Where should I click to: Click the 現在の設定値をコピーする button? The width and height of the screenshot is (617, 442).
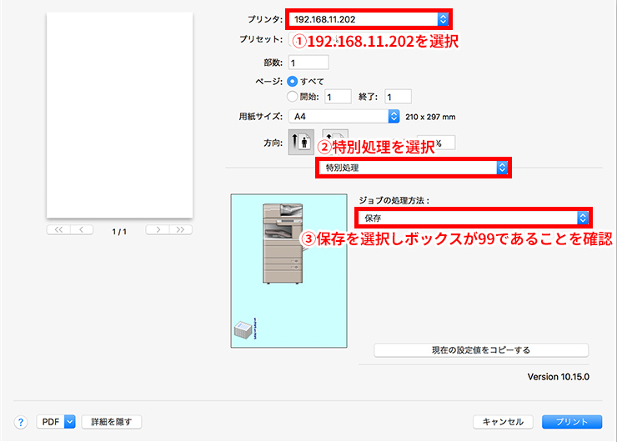click(x=481, y=350)
